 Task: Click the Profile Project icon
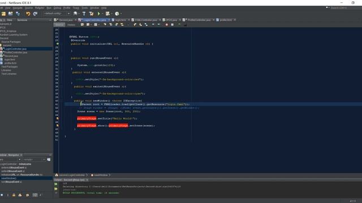tap(117, 14)
